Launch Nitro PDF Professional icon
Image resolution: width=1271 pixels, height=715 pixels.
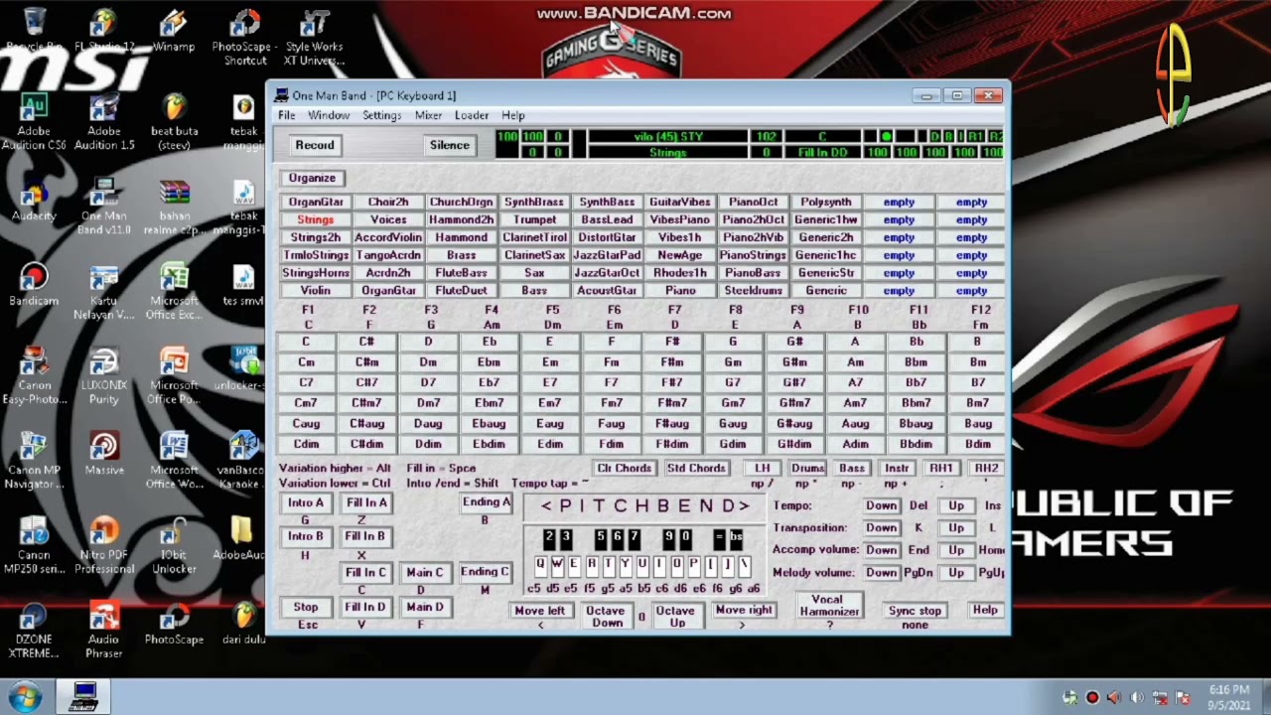104,544
